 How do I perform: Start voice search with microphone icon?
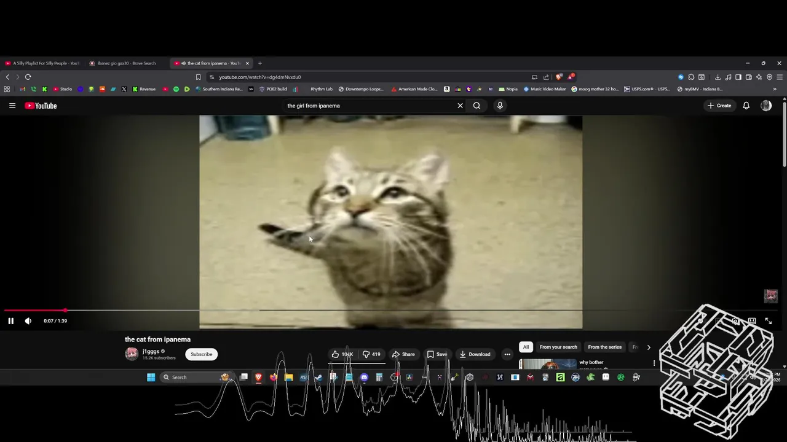pyautogui.click(x=500, y=106)
